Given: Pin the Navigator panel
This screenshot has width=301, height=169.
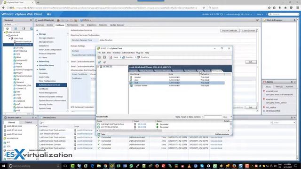Looking at the screenshot, I should click(31, 20).
